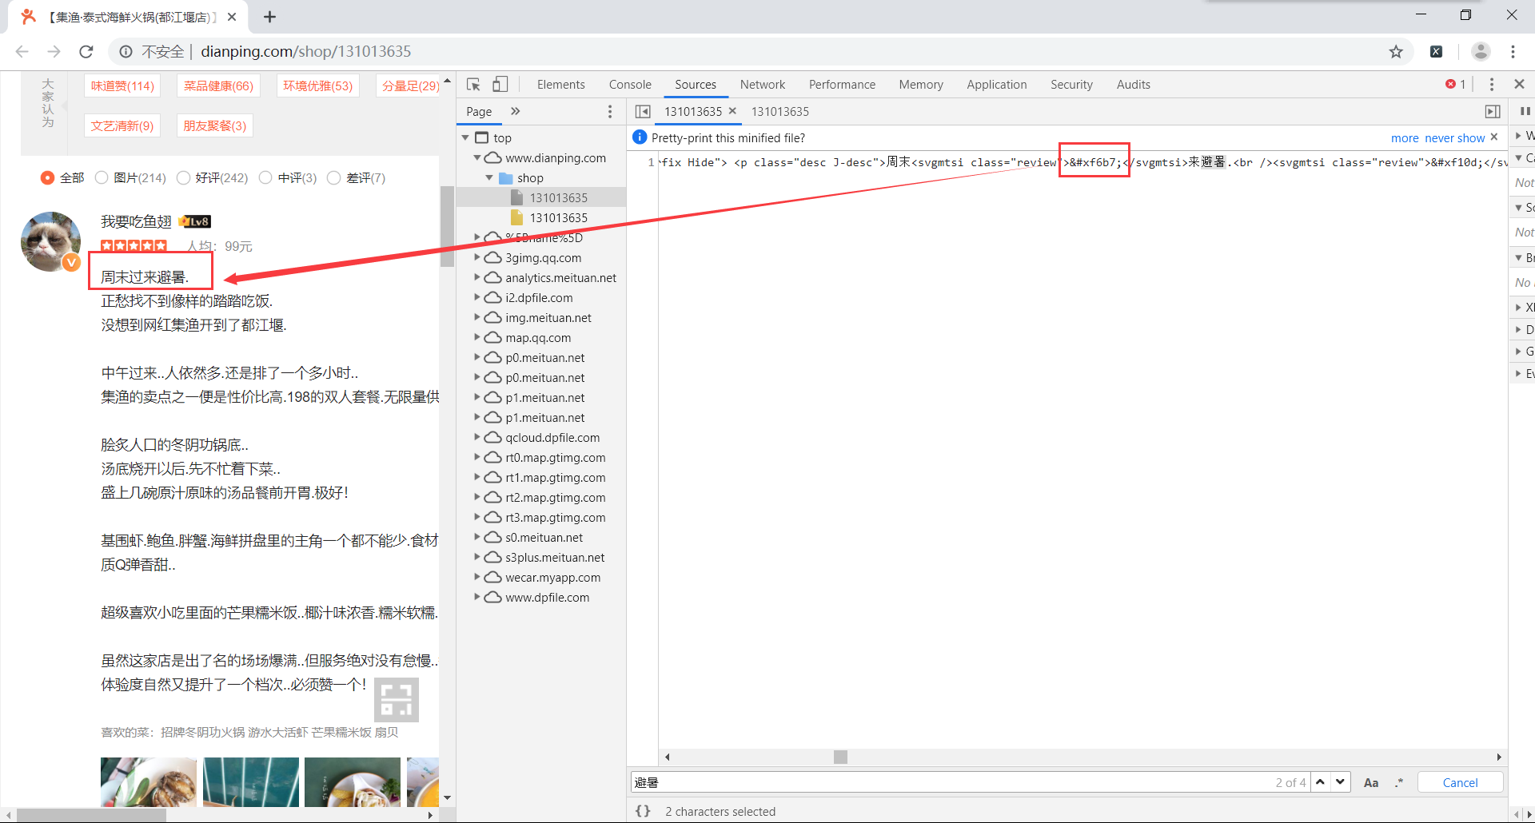The width and height of the screenshot is (1535, 823).
Task: Collapse the www.dianping.com tree node
Action: [x=477, y=157]
